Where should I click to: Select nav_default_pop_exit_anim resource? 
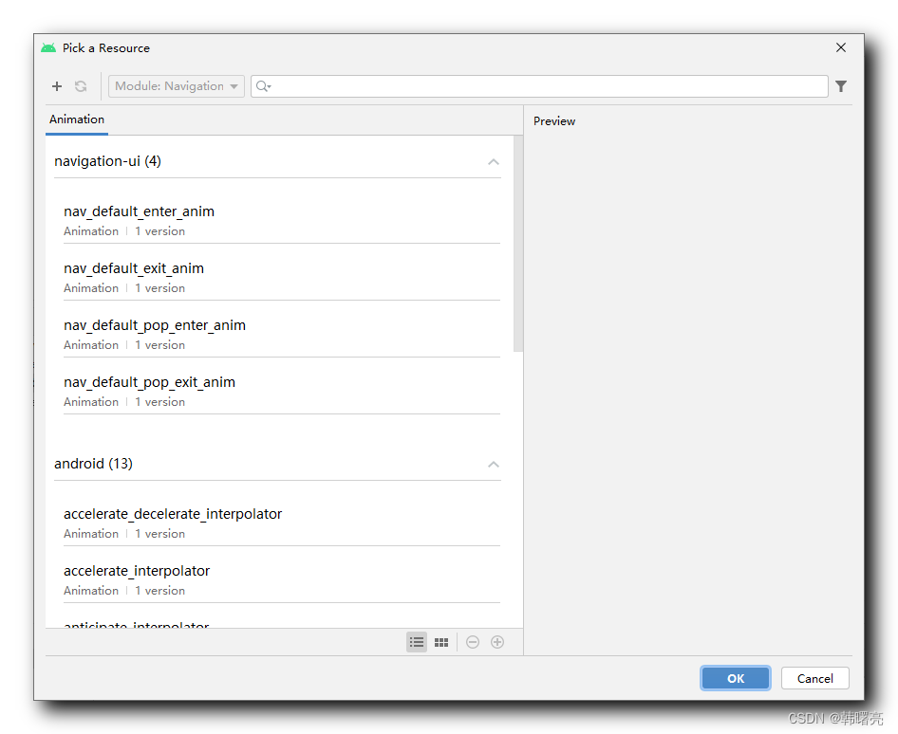pos(282,392)
